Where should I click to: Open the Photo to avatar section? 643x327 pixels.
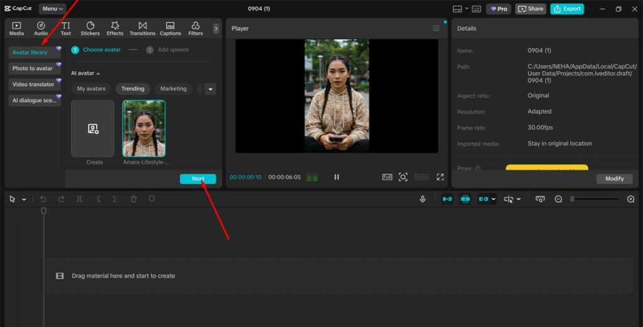(x=33, y=68)
